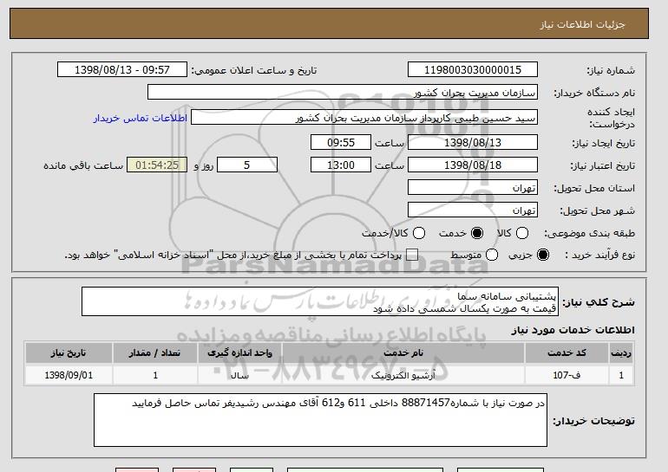Choose the متوسط purchase process option
The height and width of the screenshot is (472, 668).
tap(492, 255)
